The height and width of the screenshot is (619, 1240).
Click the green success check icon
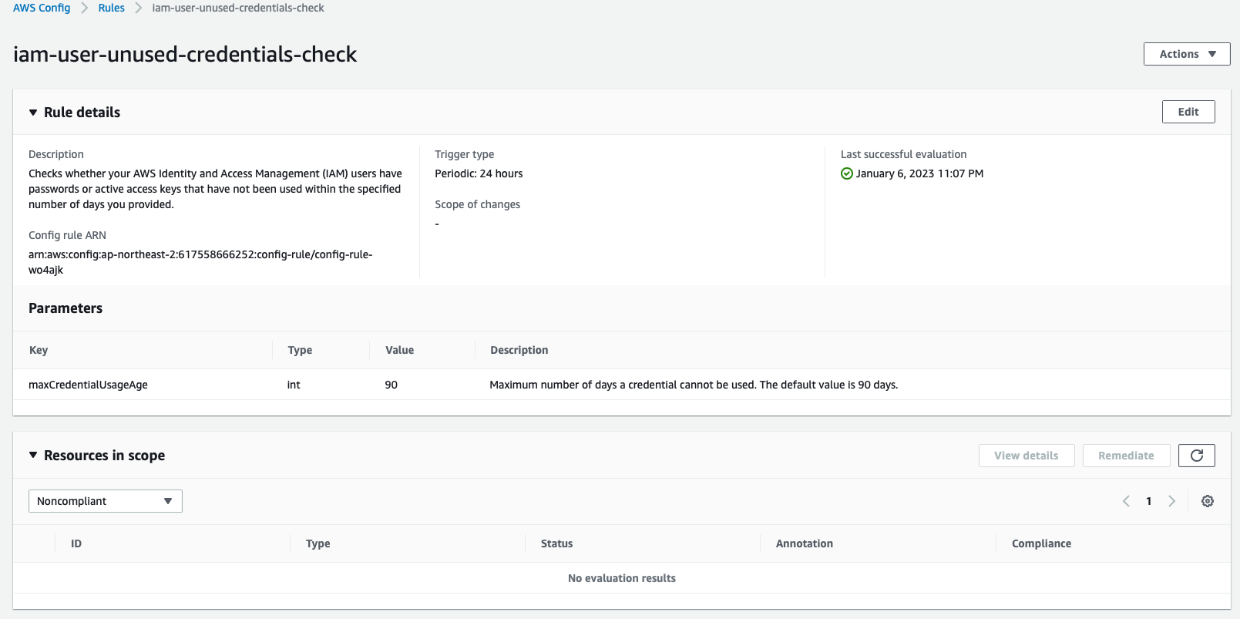coord(847,173)
